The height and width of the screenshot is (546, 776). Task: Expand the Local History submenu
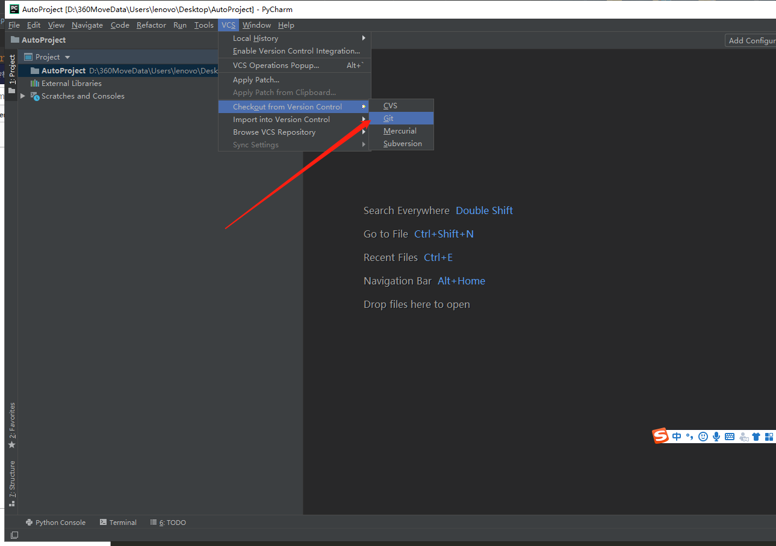click(x=294, y=38)
